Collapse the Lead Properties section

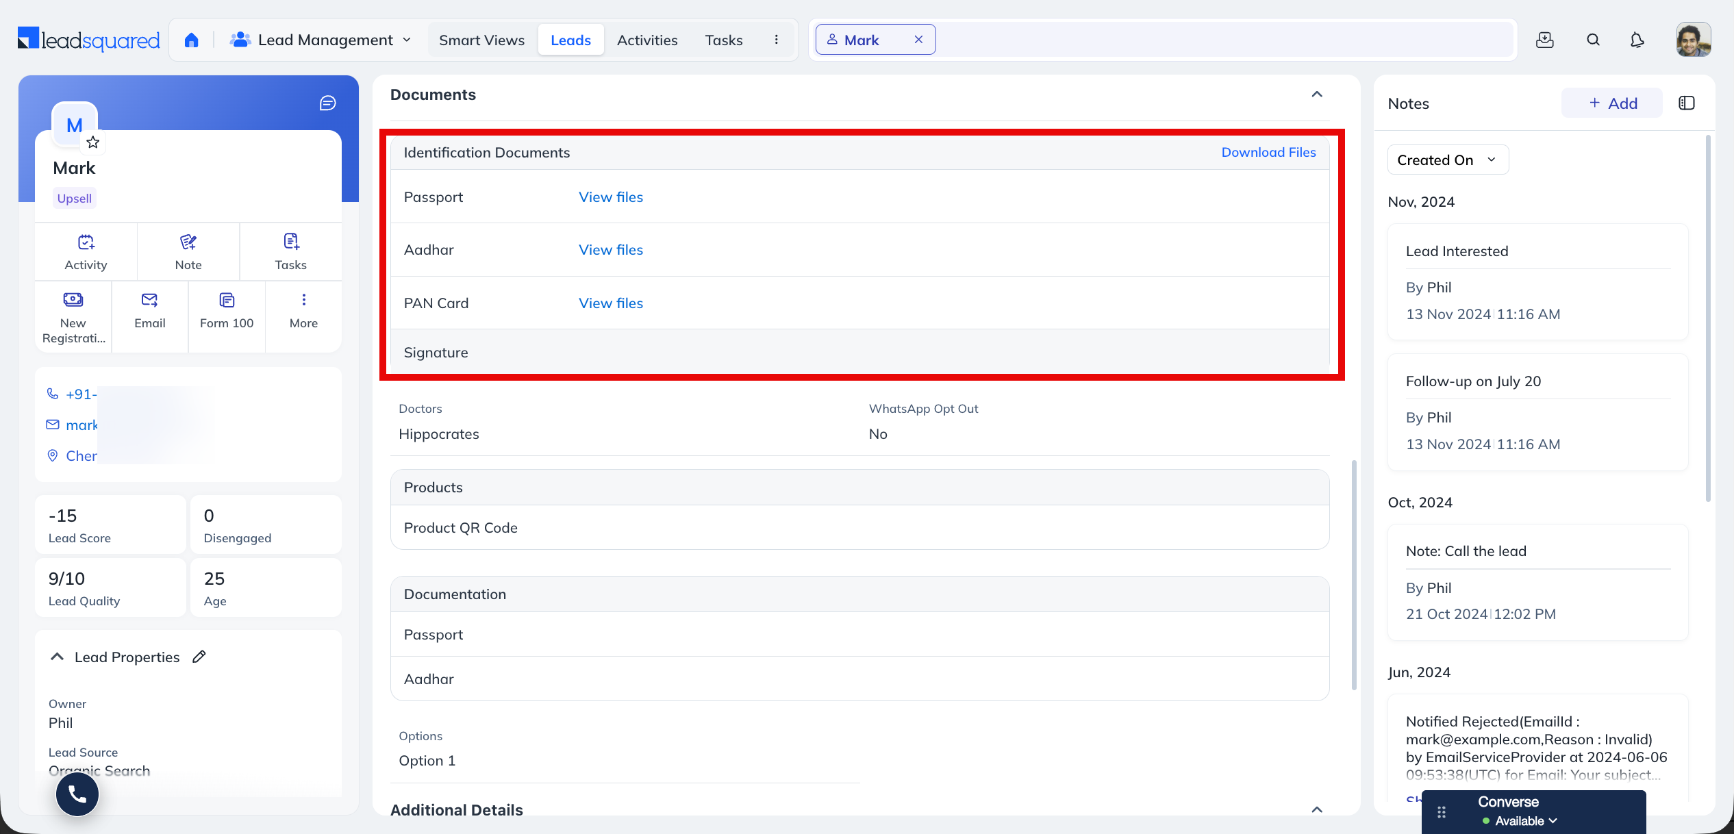(x=58, y=657)
